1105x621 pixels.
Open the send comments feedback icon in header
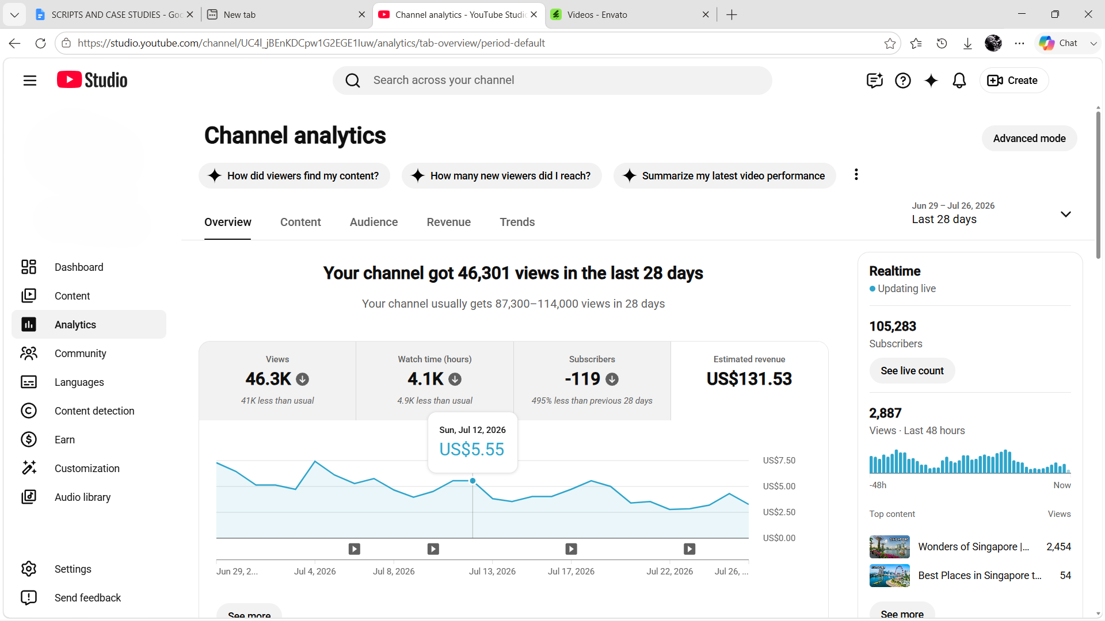[874, 80]
